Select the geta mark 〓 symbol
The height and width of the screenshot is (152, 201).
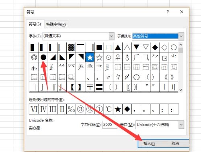99,87
